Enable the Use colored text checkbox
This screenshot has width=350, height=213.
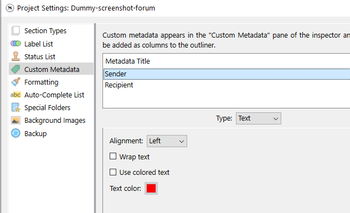tap(113, 172)
